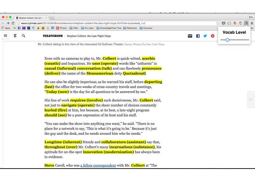This screenshot has height=181, width=255.
Task: Open the Yahoo bookmark icon
Action: point(24,28)
